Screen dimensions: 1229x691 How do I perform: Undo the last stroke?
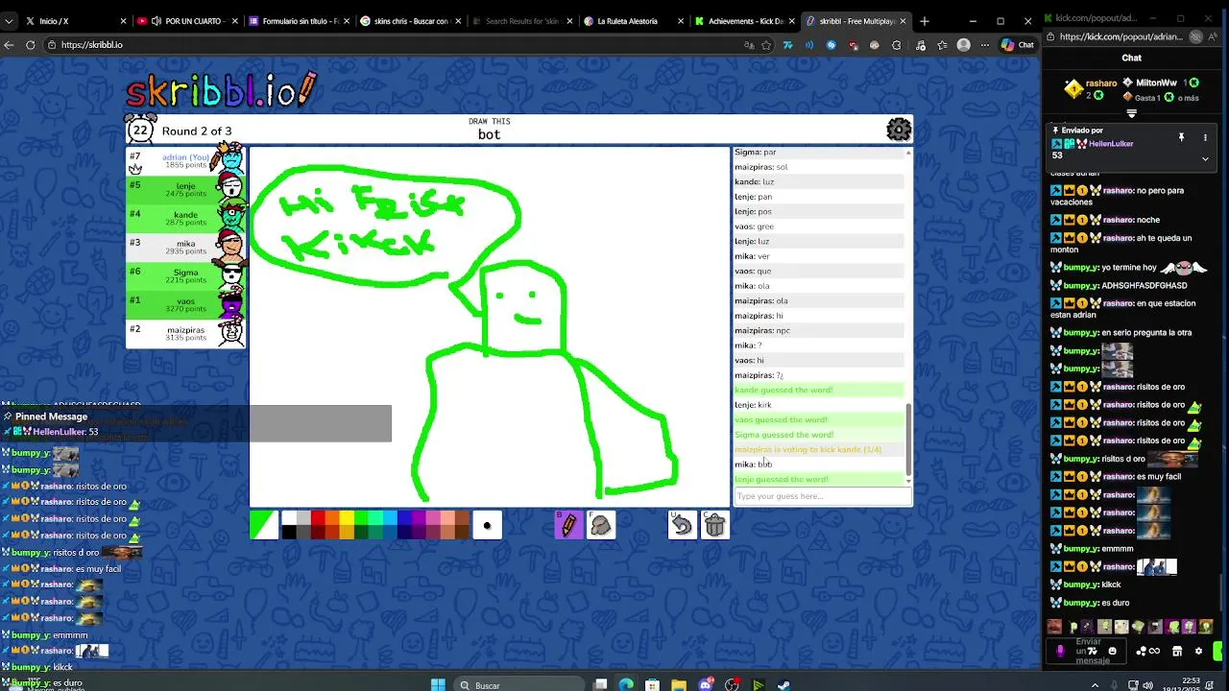[682, 525]
